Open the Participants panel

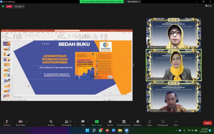[x=66, y=122]
